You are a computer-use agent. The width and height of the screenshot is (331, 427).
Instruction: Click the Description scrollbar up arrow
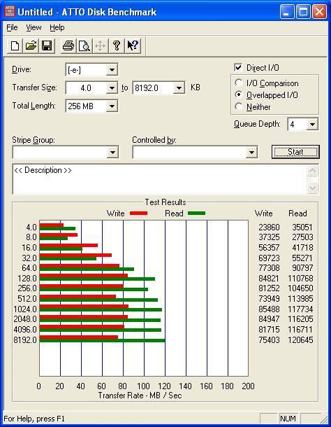[x=313, y=171]
